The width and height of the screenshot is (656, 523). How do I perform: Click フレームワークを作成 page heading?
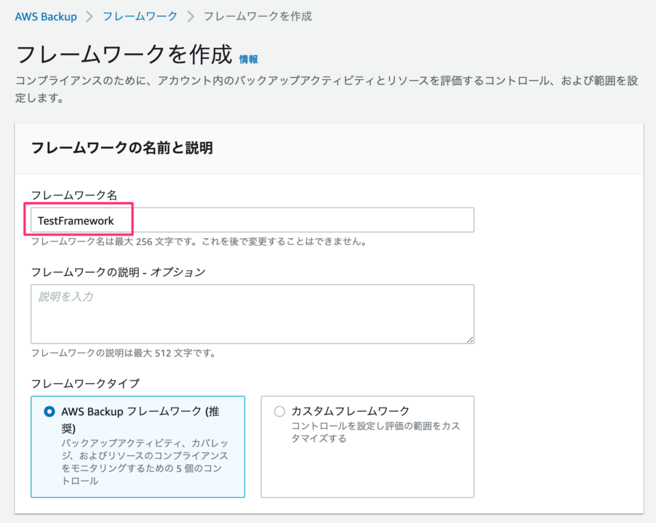[x=124, y=55]
